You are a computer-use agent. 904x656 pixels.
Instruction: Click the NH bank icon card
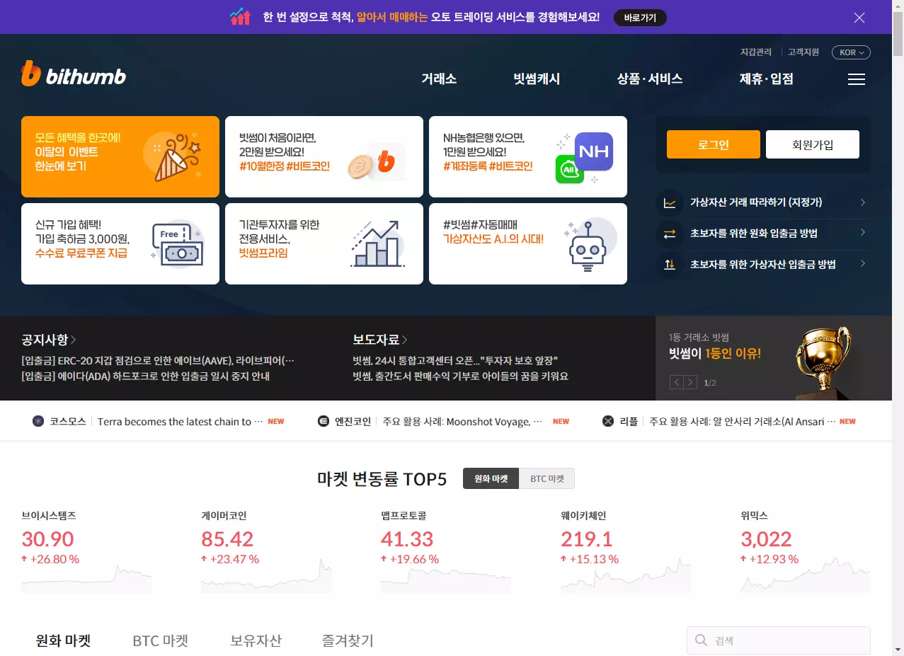(528, 157)
